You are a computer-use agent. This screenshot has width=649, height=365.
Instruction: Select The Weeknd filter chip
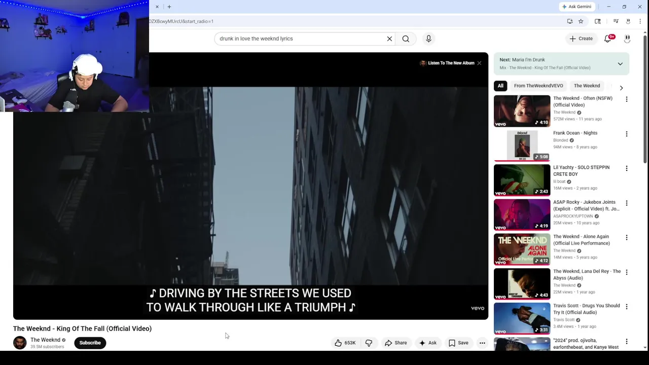[x=587, y=86]
